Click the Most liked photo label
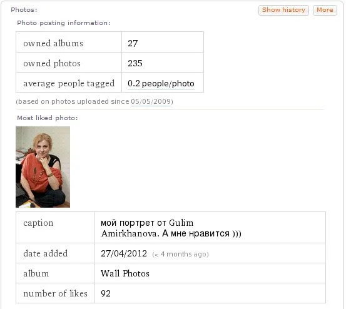This screenshot has height=309, width=346. point(48,118)
